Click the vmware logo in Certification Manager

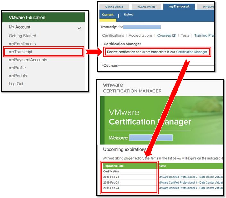pos(113,85)
